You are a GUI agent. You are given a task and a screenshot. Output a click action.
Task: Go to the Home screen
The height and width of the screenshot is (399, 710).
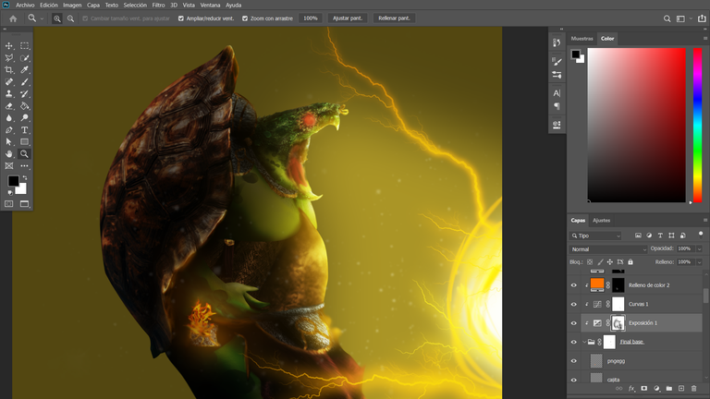(x=13, y=18)
